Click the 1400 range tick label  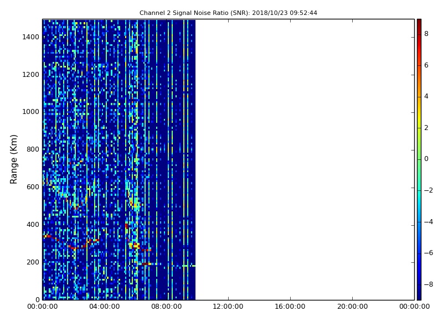[x=31, y=37]
